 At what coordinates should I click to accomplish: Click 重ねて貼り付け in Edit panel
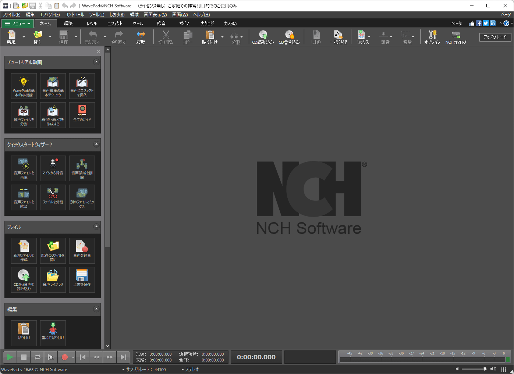[x=53, y=333]
